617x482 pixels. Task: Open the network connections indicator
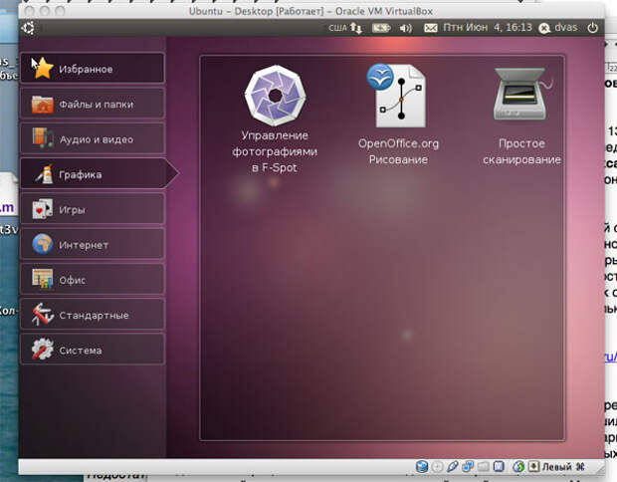356,28
